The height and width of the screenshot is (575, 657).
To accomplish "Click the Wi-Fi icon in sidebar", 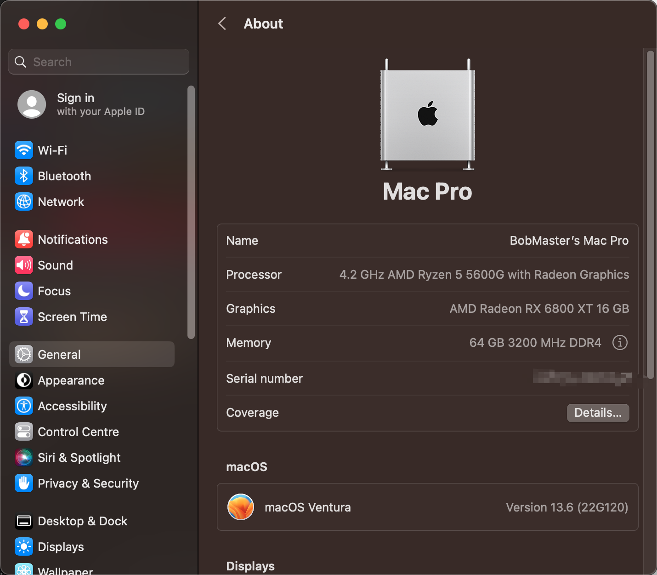I will [x=24, y=150].
